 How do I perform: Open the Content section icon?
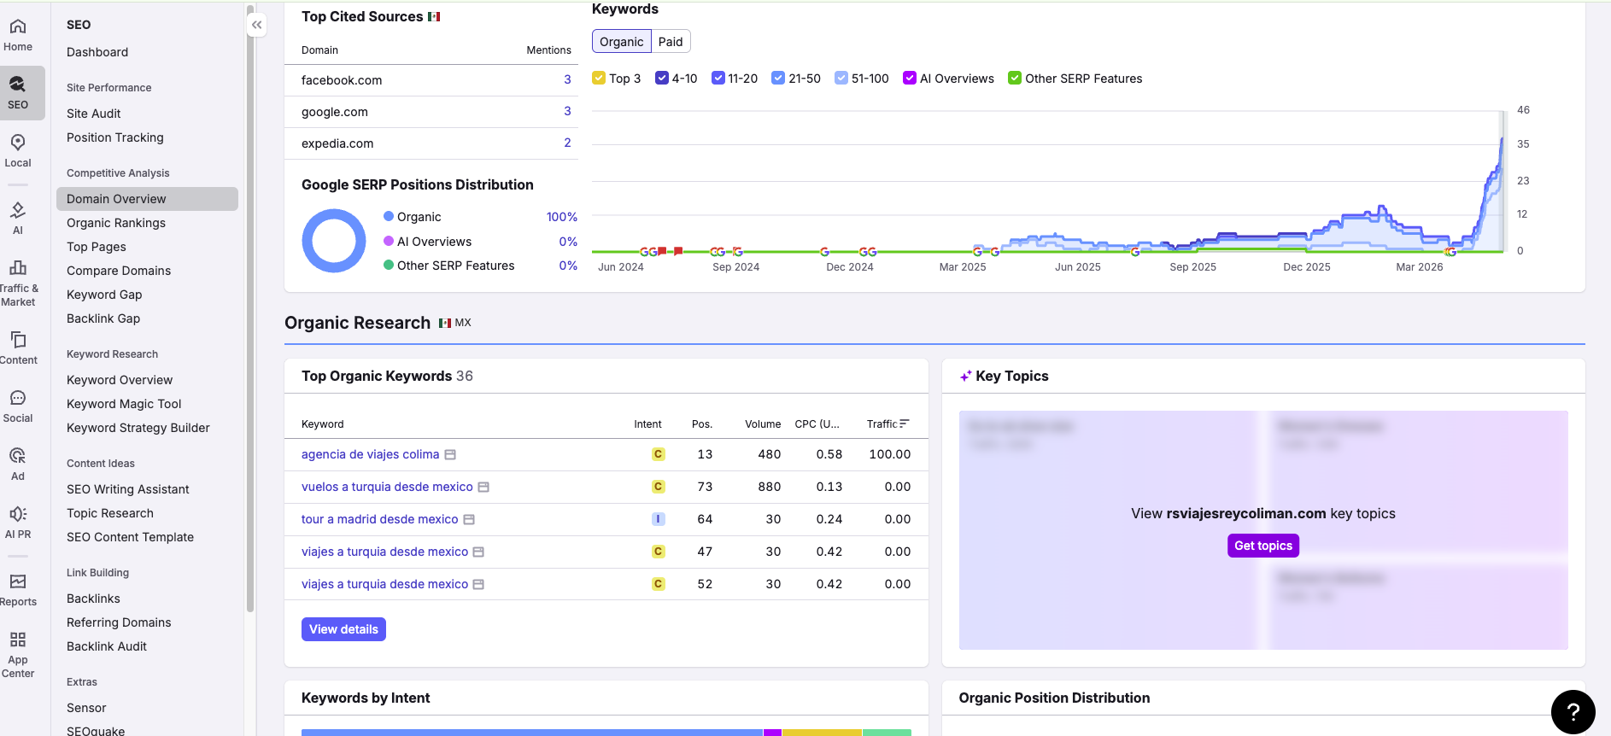click(18, 340)
